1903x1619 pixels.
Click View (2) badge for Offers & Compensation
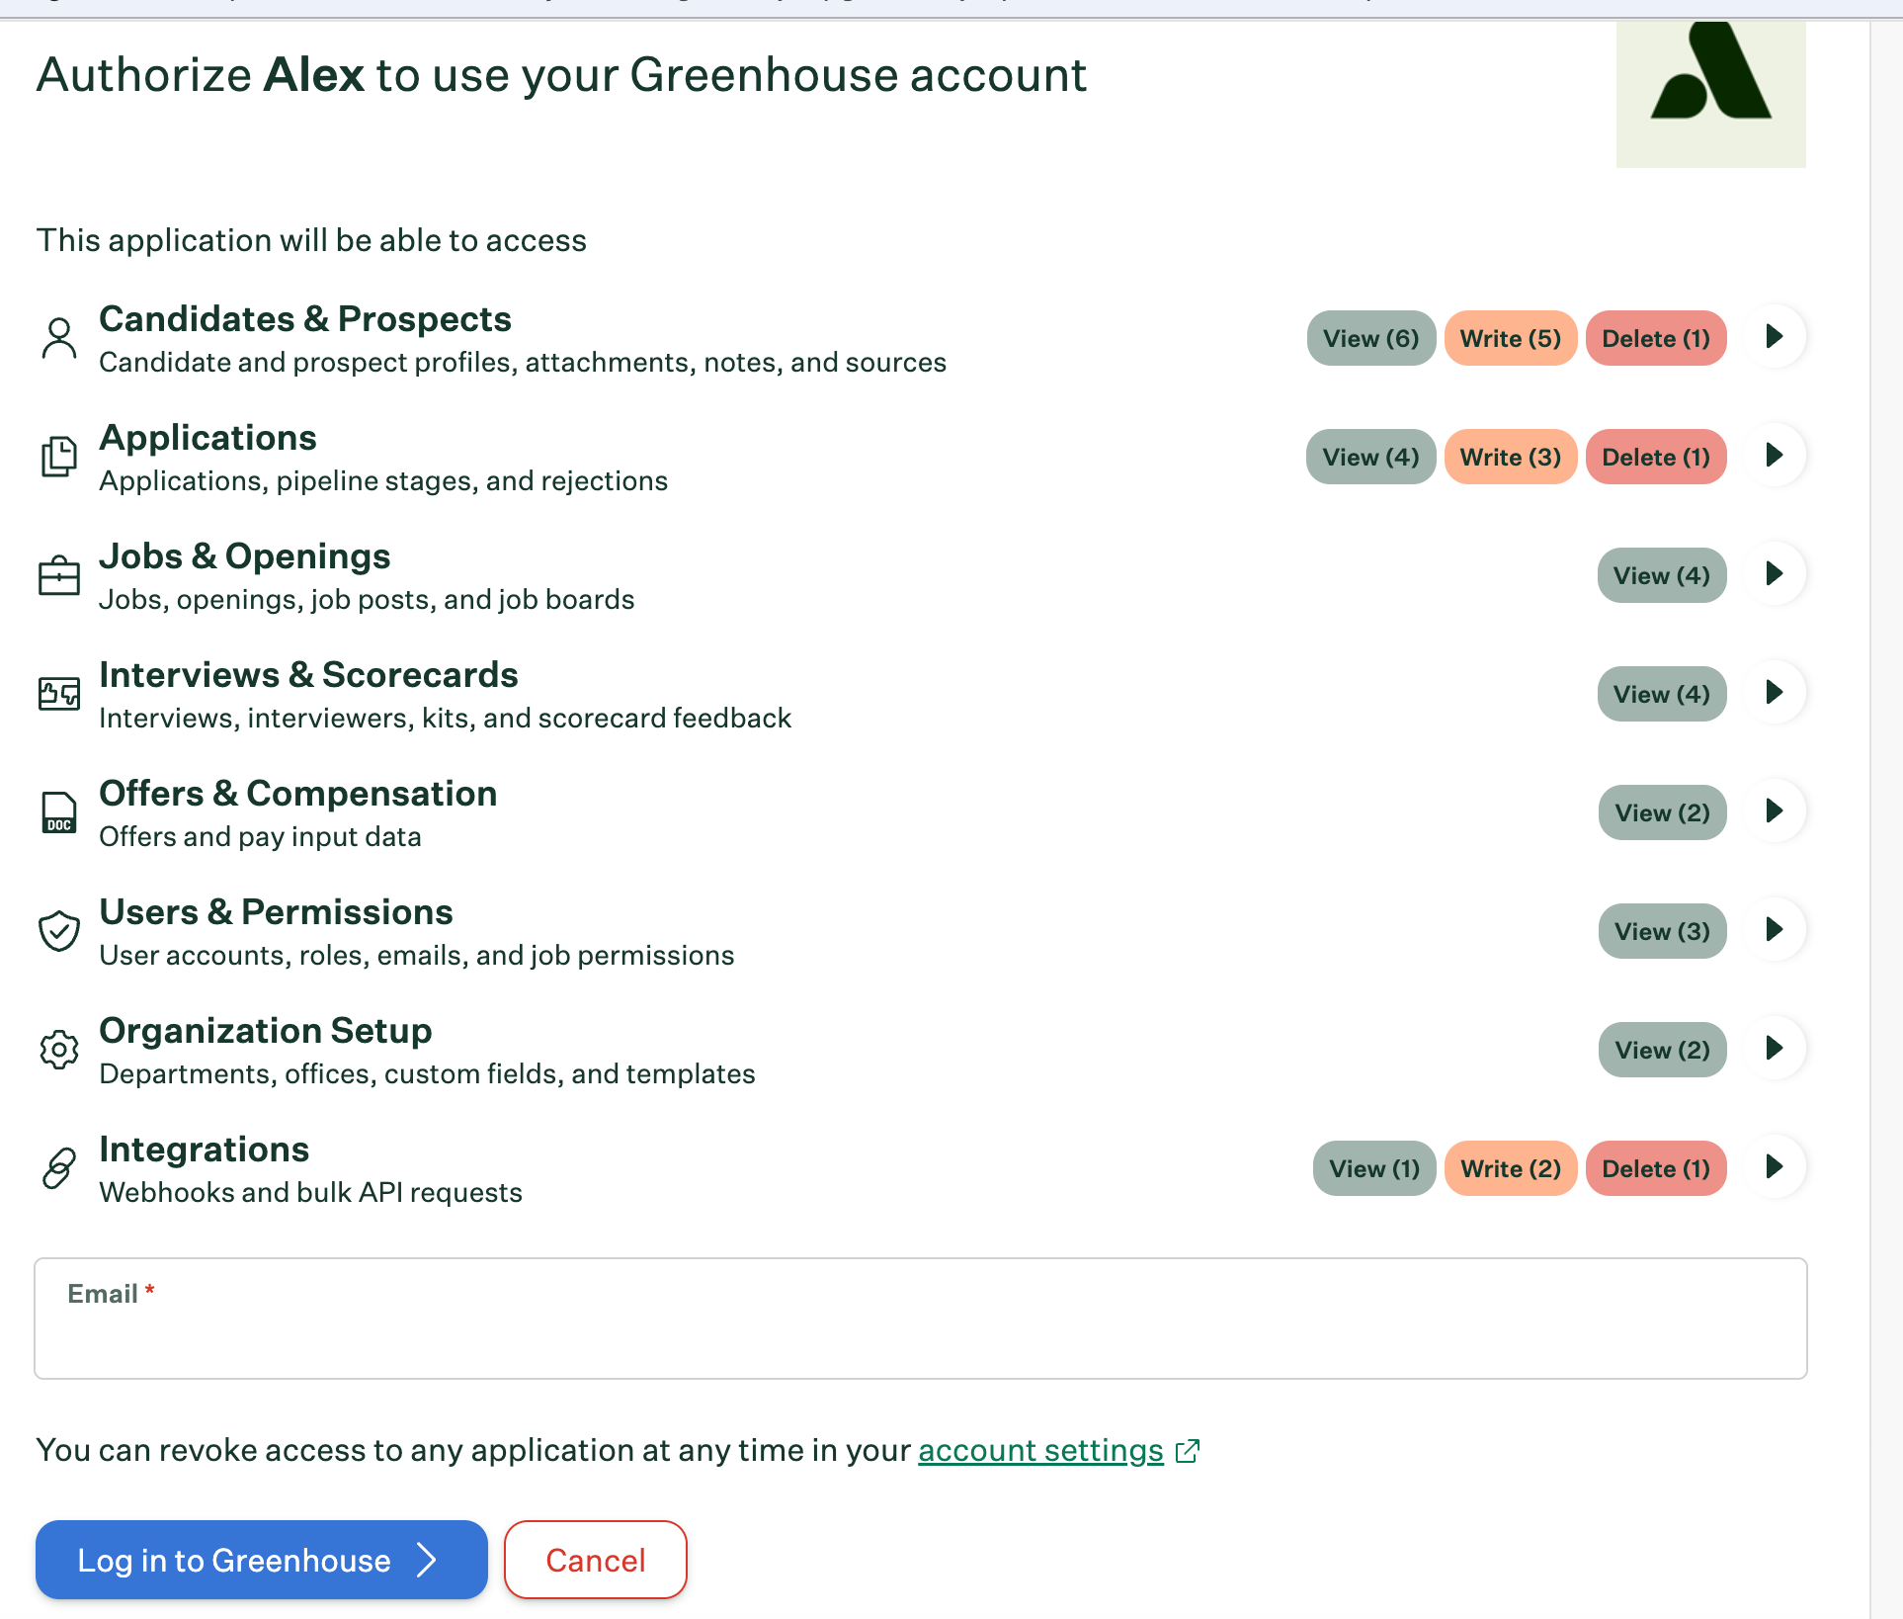click(x=1663, y=812)
